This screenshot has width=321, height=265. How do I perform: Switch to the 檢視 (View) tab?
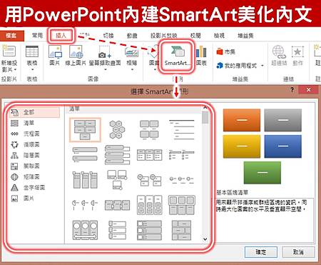tap(219, 36)
